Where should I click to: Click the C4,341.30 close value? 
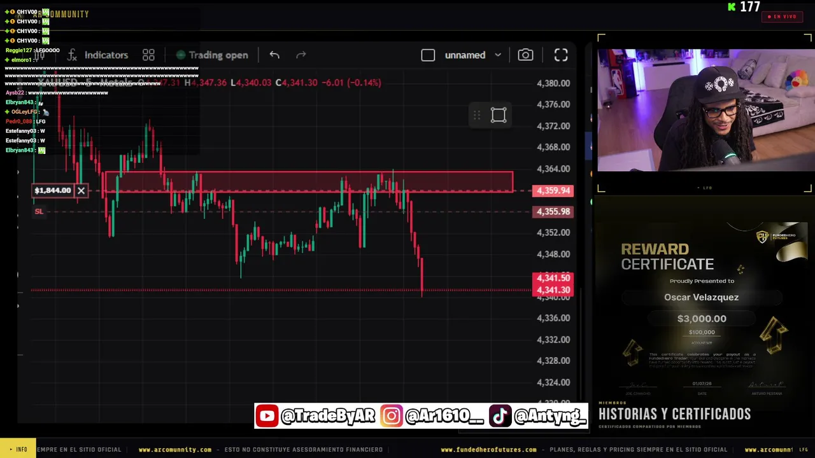[296, 83]
